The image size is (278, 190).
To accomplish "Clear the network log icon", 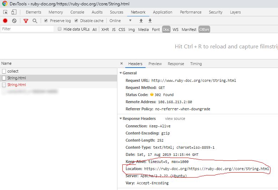I will (x=14, y=21).
